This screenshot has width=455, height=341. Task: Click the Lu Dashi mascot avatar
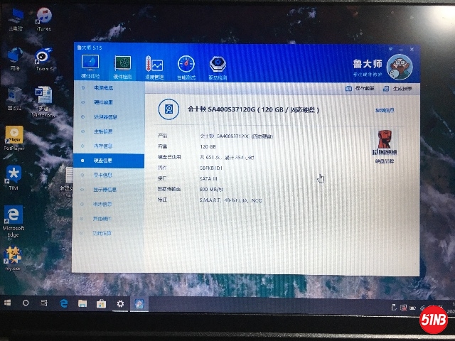click(x=400, y=68)
